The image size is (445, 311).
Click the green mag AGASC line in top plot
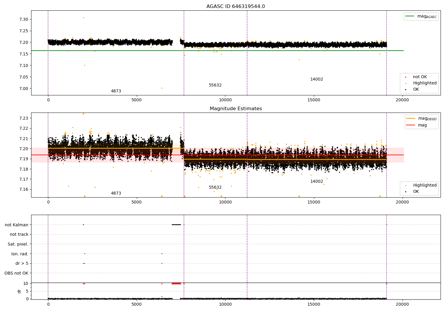[217, 51]
